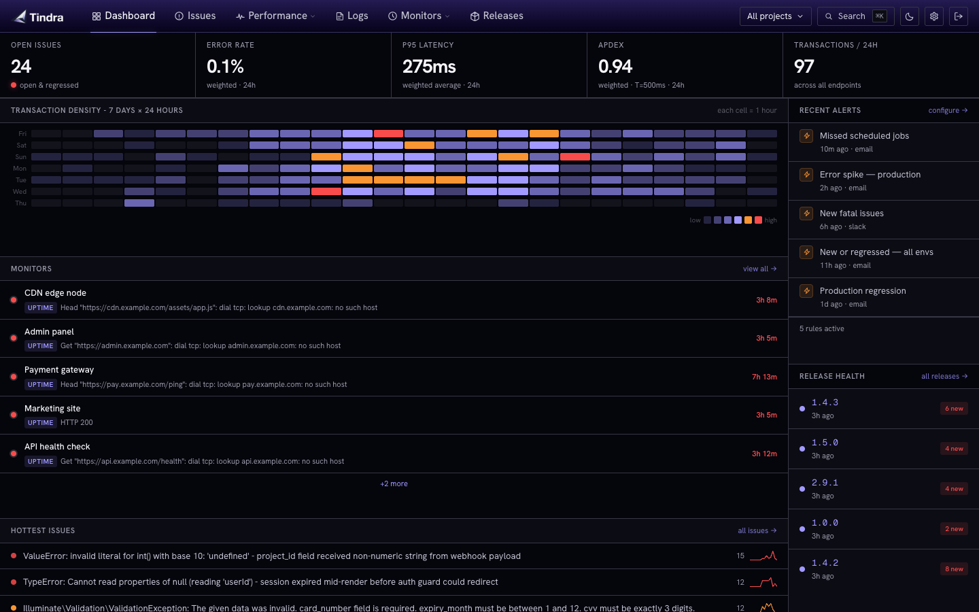
Task: Click the darkest low legend swatch
Action: (x=707, y=220)
